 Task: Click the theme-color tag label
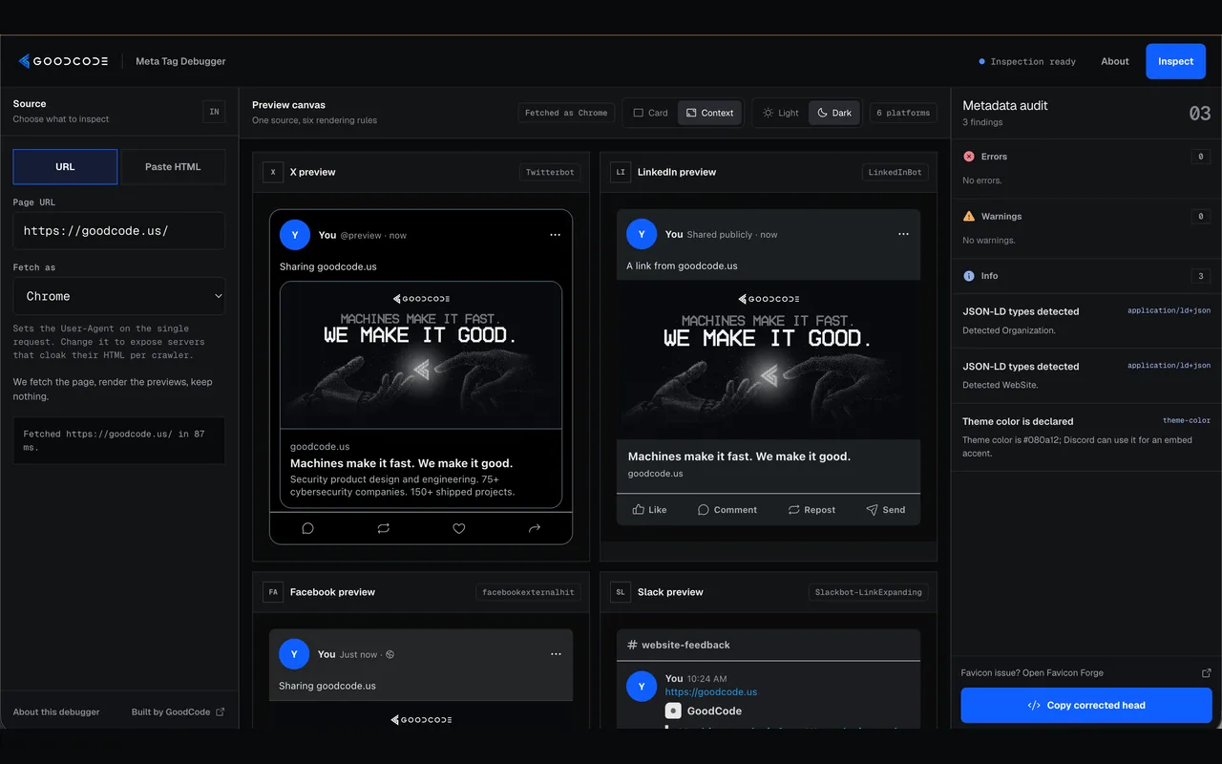coord(1187,420)
